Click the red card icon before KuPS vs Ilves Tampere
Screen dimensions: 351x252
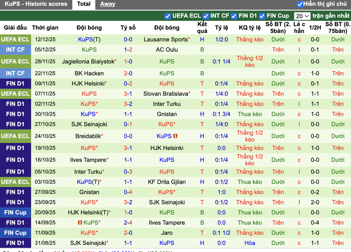coord(80,223)
